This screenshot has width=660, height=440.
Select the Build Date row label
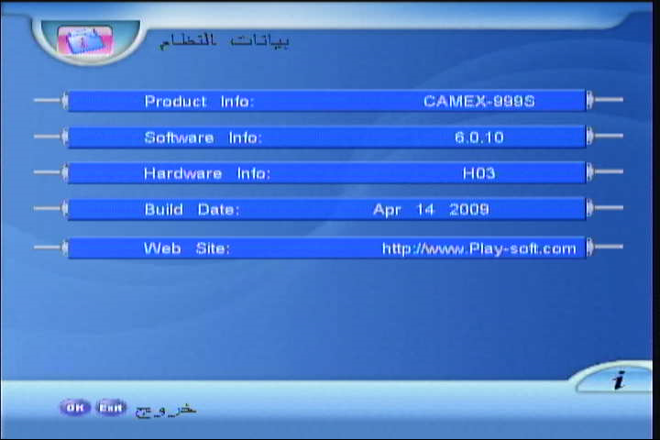[x=192, y=210]
